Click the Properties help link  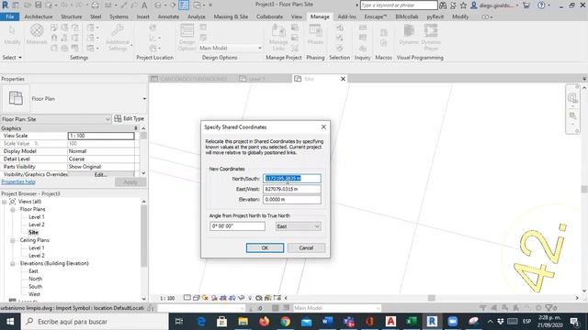pos(18,181)
